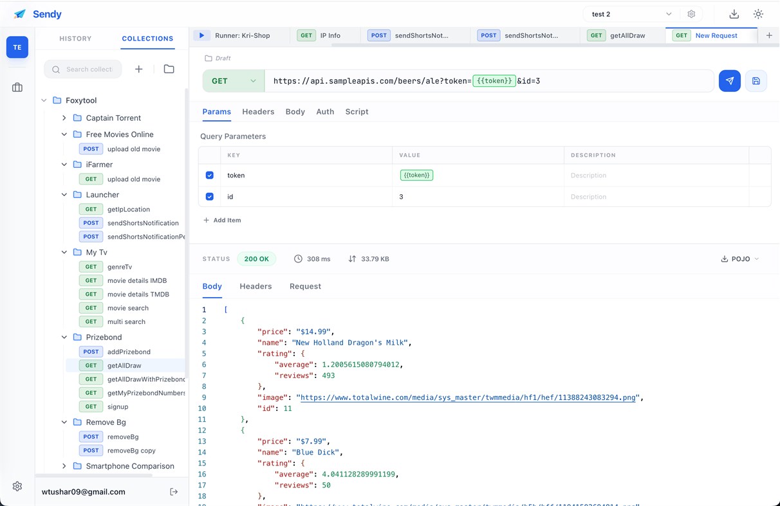Select the signup request in Prizebond
Viewport: 780px width, 506px height.
118,407
